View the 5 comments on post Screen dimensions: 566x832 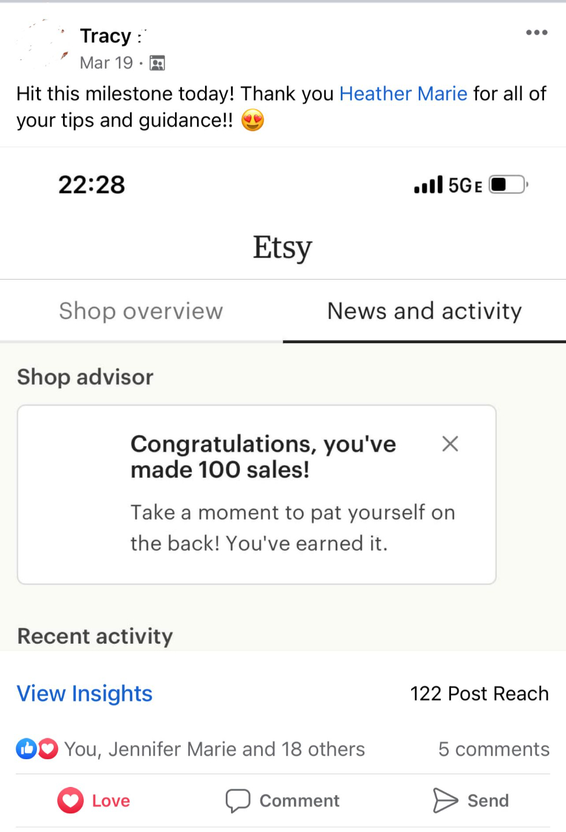point(494,749)
